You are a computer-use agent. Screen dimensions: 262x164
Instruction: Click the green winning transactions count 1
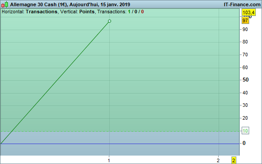pos(129,12)
